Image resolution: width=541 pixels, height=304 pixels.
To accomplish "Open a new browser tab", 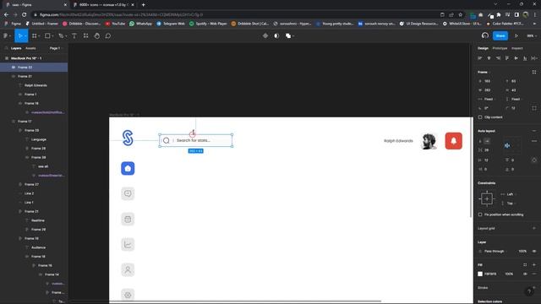I will pos(143,5).
